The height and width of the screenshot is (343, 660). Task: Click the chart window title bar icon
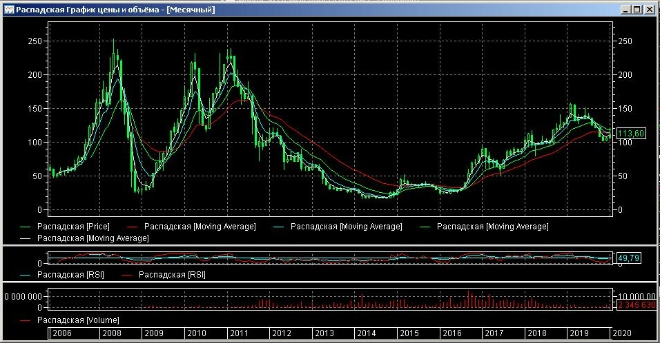coord(9,10)
